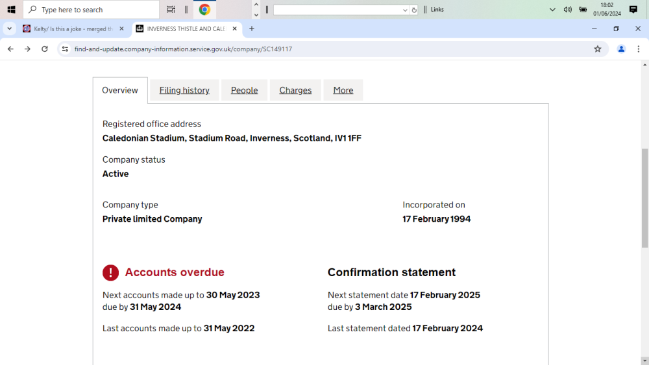The width and height of the screenshot is (649, 365).
Task: Open the notification center icon
Action: (633, 9)
